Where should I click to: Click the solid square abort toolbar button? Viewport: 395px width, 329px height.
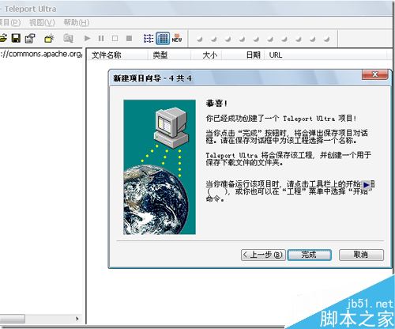[129, 39]
